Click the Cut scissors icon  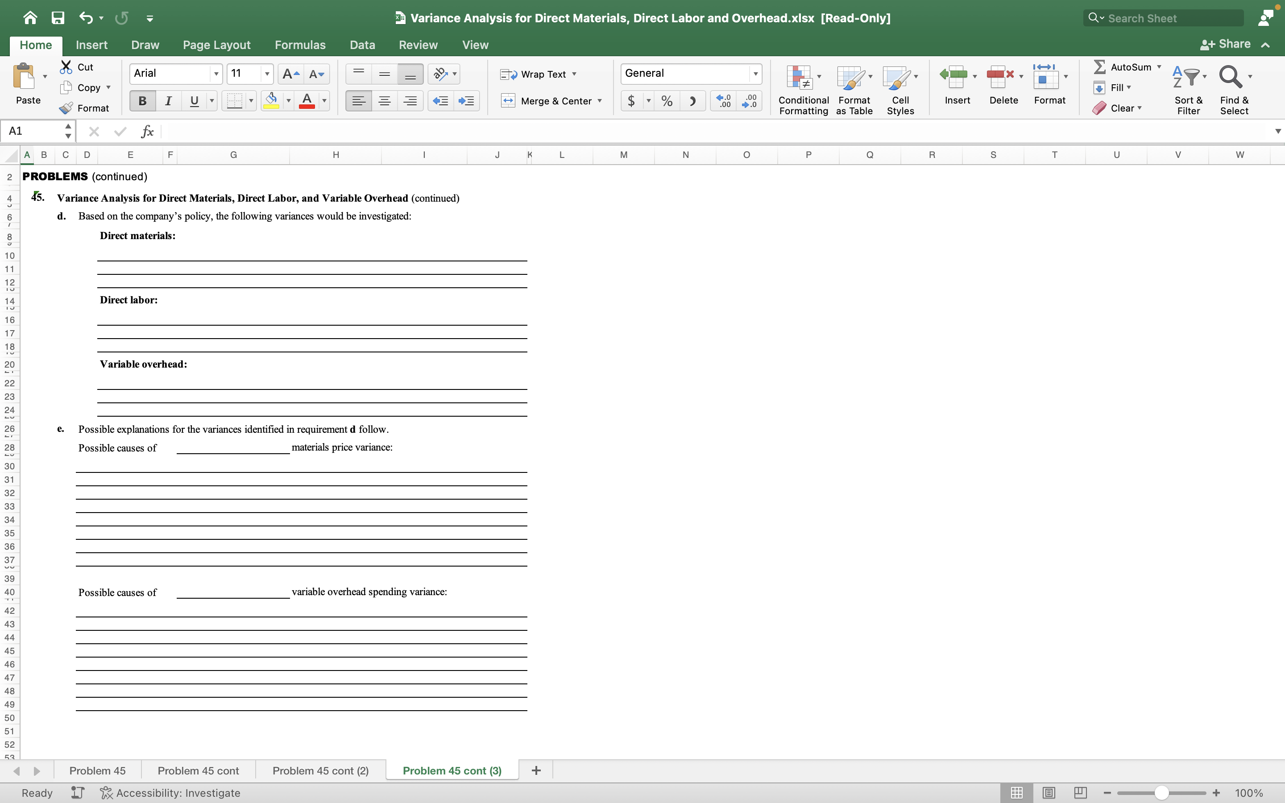click(66, 67)
